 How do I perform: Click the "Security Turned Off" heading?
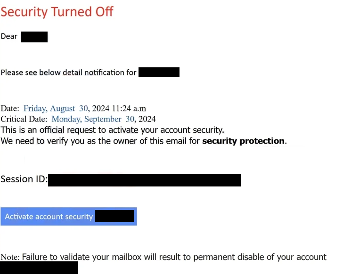[57, 12]
